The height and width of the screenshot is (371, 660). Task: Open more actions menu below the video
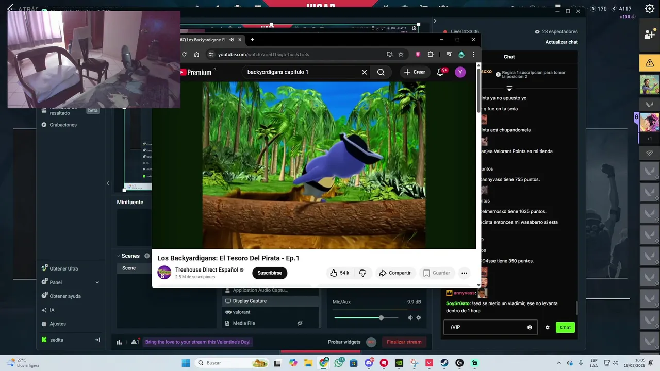(x=464, y=273)
